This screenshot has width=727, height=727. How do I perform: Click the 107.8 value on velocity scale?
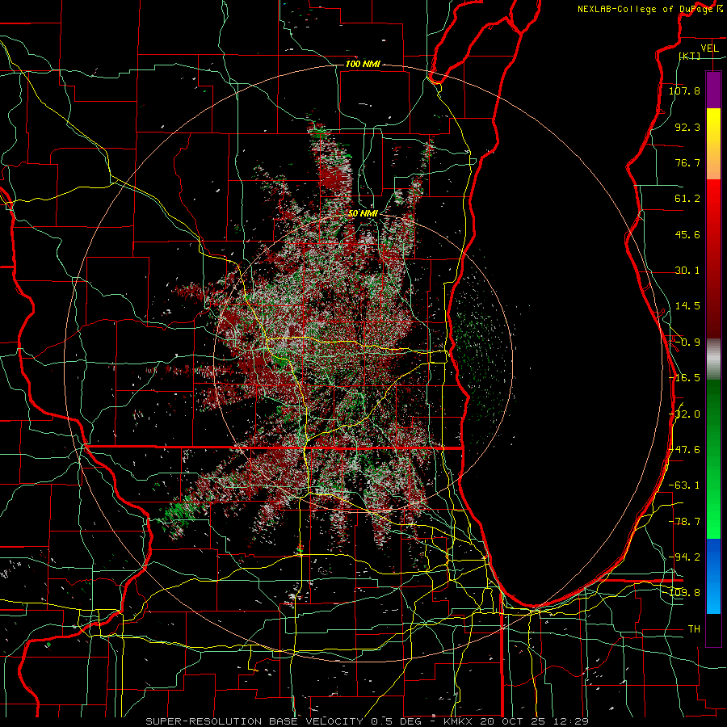point(684,90)
